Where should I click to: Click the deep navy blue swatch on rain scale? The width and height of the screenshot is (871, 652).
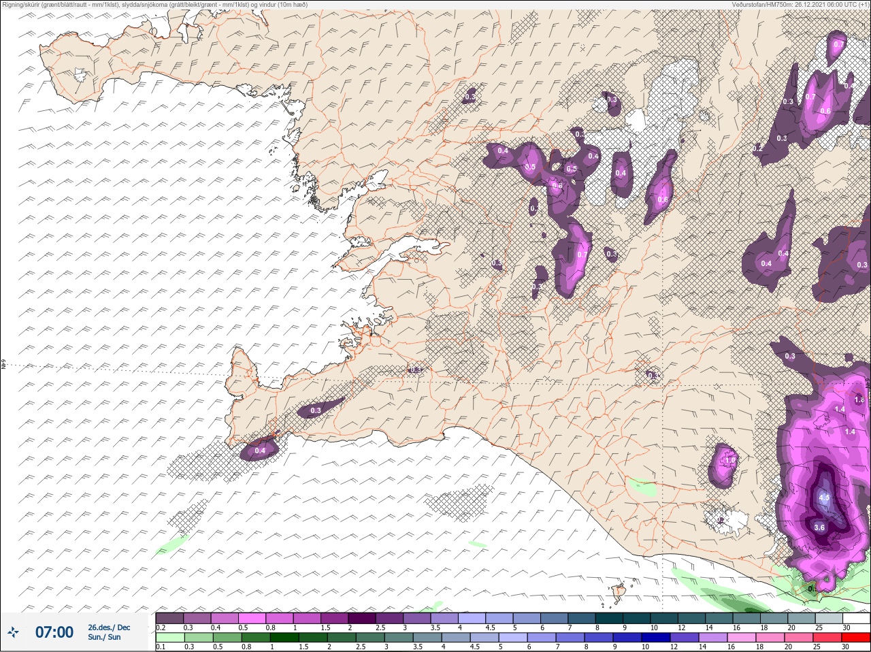pos(656,638)
